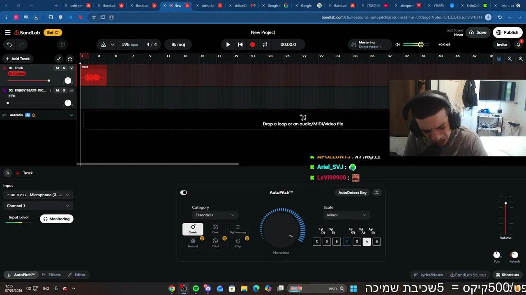The width and height of the screenshot is (526, 295).
Task: Open the metronome options dropdown arrow
Action: (113, 45)
